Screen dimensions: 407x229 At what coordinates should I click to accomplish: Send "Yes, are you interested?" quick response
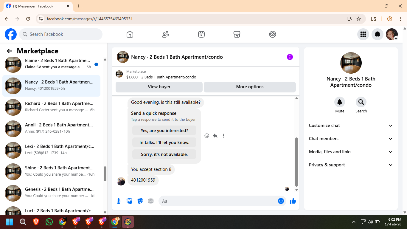click(x=164, y=130)
